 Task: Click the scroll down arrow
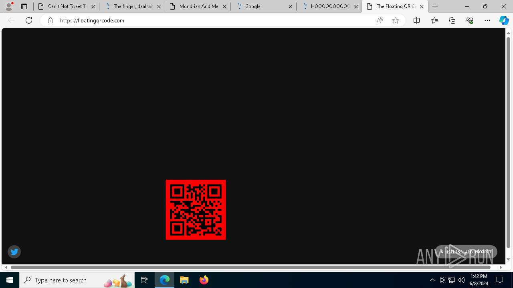coord(508,259)
